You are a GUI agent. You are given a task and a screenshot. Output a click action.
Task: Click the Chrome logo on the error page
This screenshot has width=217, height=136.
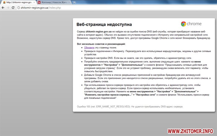[x=184, y=24]
